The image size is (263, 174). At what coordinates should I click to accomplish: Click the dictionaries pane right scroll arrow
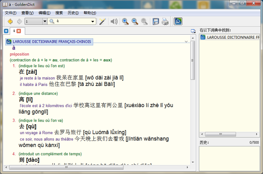[x=257, y=134]
